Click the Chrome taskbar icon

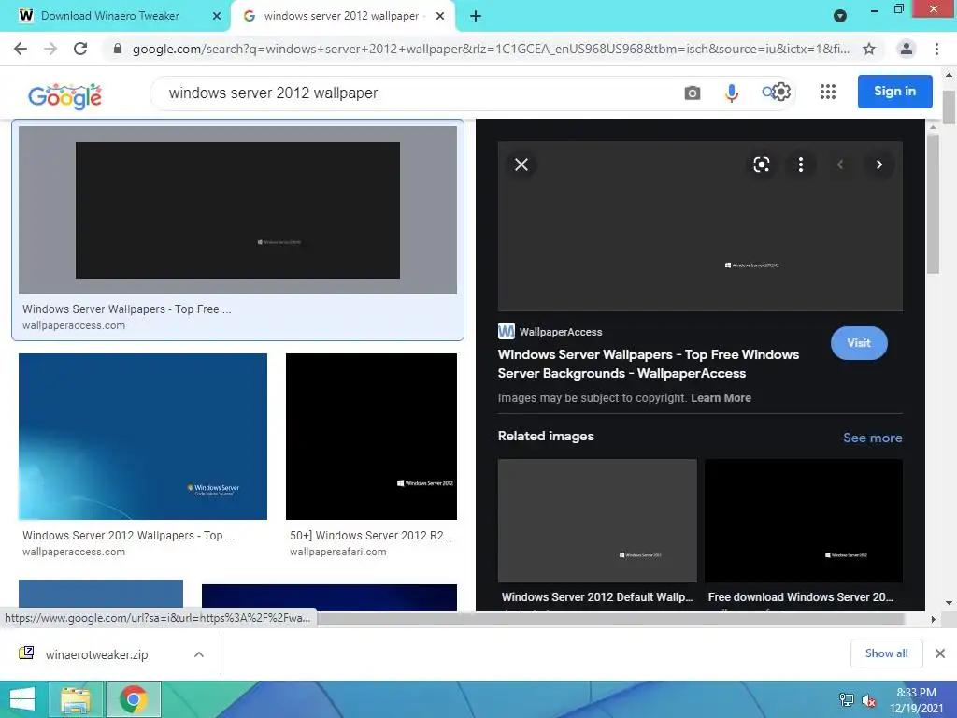pos(133,699)
